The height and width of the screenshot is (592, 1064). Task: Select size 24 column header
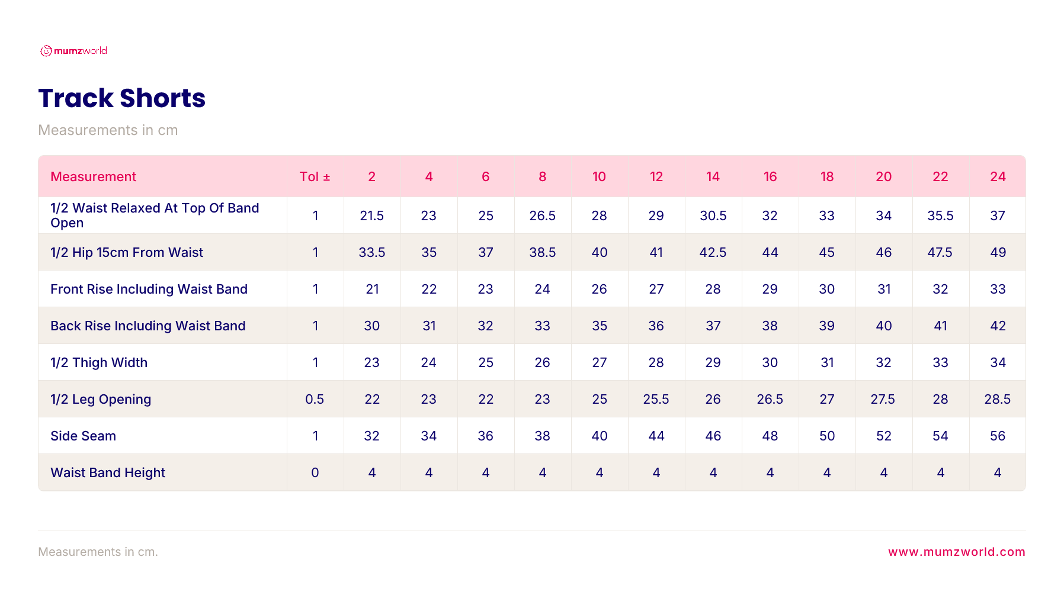click(998, 176)
